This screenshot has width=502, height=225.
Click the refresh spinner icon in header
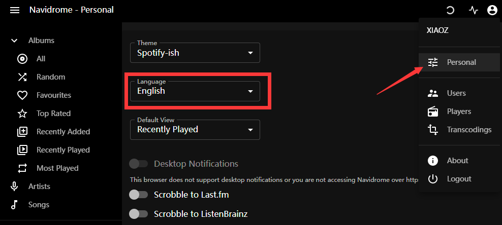[x=450, y=11]
